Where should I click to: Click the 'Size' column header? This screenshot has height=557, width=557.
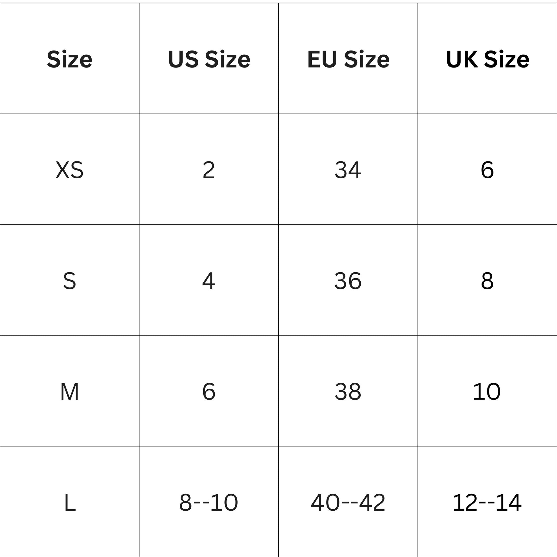[x=70, y=59]
